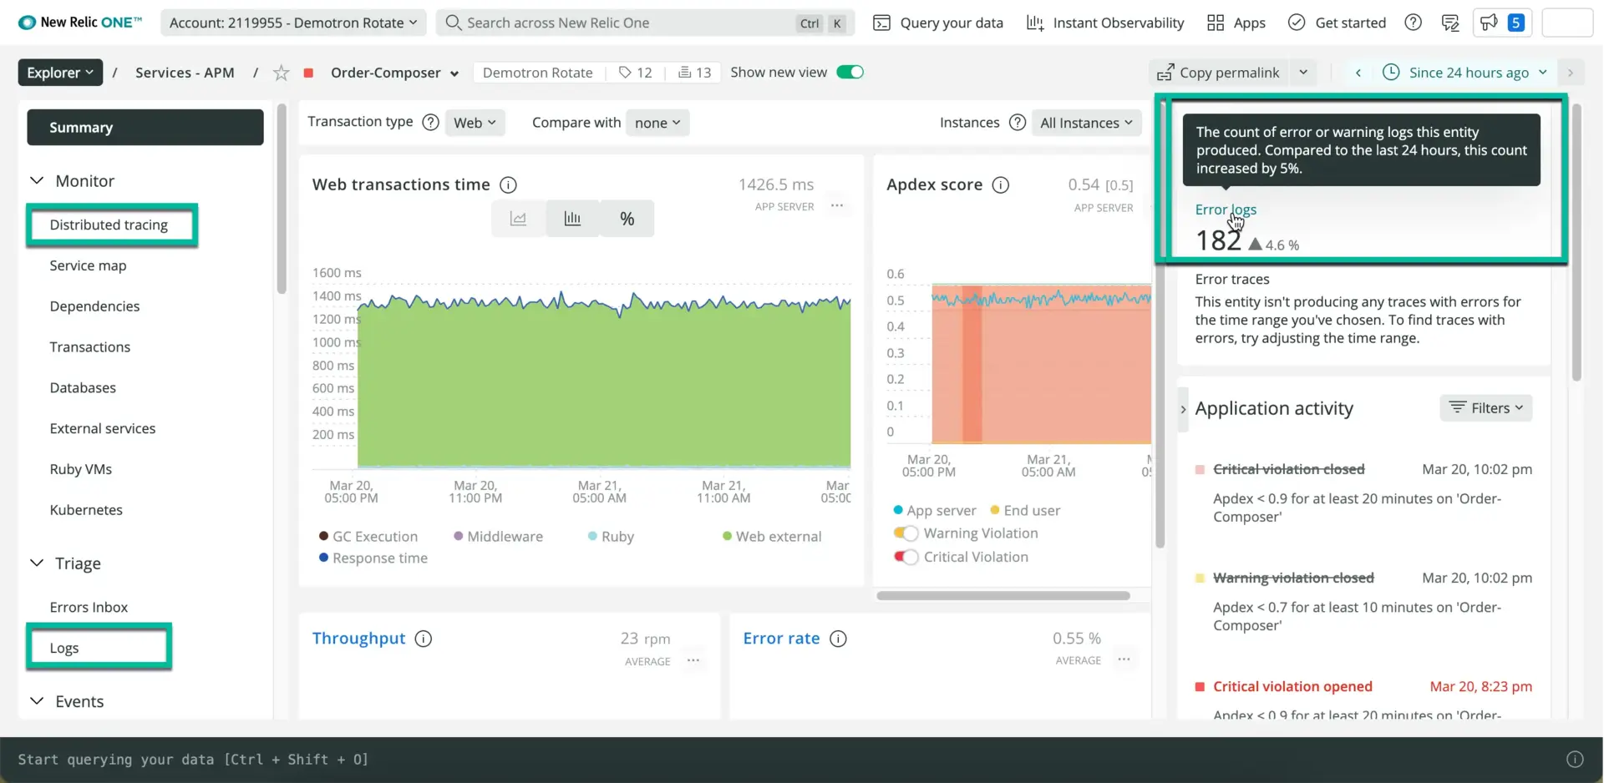Turn off the Show new view toggle
The width and height of the screenshot is (1604, 783).
point(850,72)
